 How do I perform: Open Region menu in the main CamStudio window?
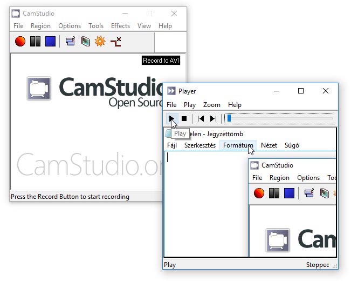(x=40, y=26)
